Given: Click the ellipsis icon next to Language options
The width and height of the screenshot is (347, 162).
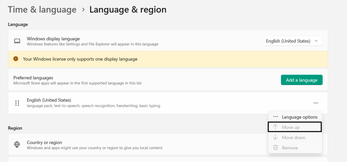Looking at the screenshot, I should tap(275, 117).
